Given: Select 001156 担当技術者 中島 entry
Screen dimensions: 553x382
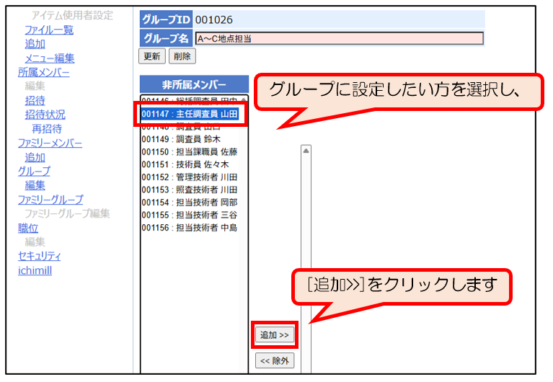Looking at the screenshot, I should pyautogui.click(x=190, y=228).
